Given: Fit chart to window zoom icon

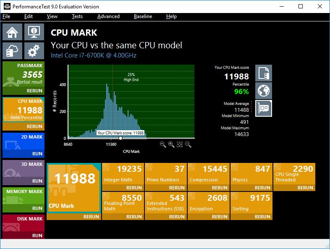Looking at the screenshot, I should (180, 144).
